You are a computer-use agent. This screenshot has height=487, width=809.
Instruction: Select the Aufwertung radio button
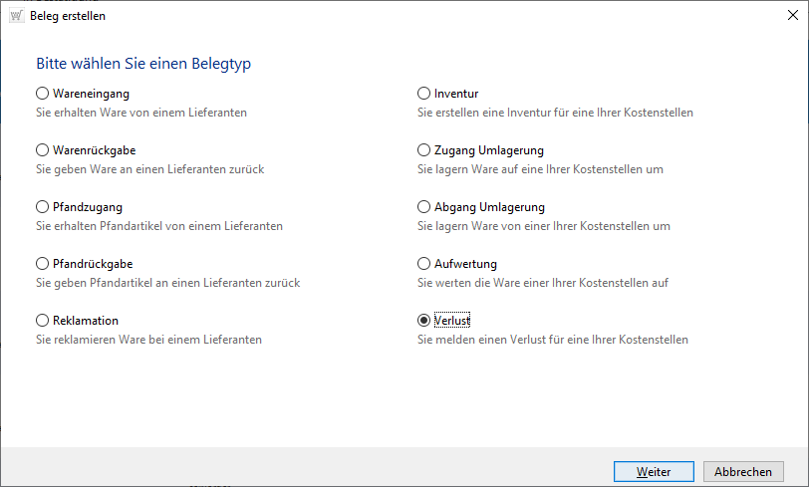coord(424,264)
